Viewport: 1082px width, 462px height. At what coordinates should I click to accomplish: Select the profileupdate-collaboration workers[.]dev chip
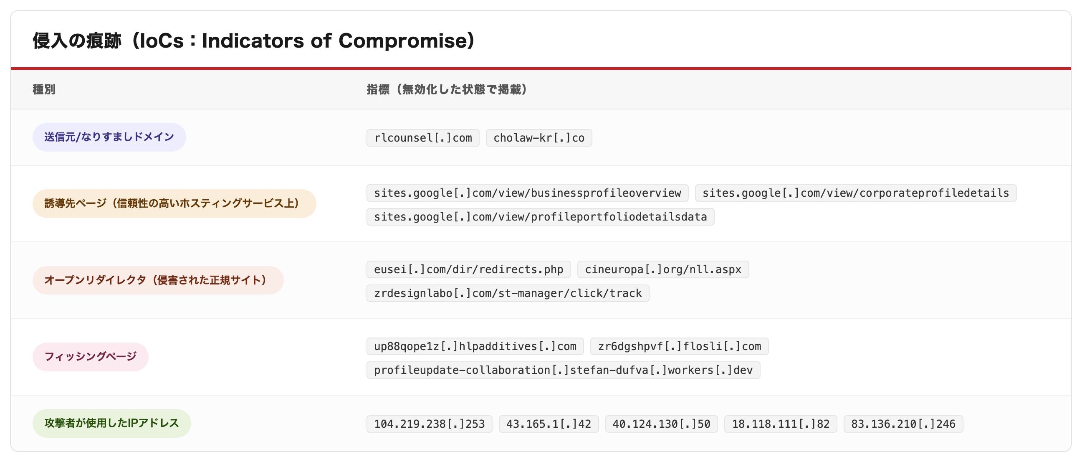[x=563, y=371]
